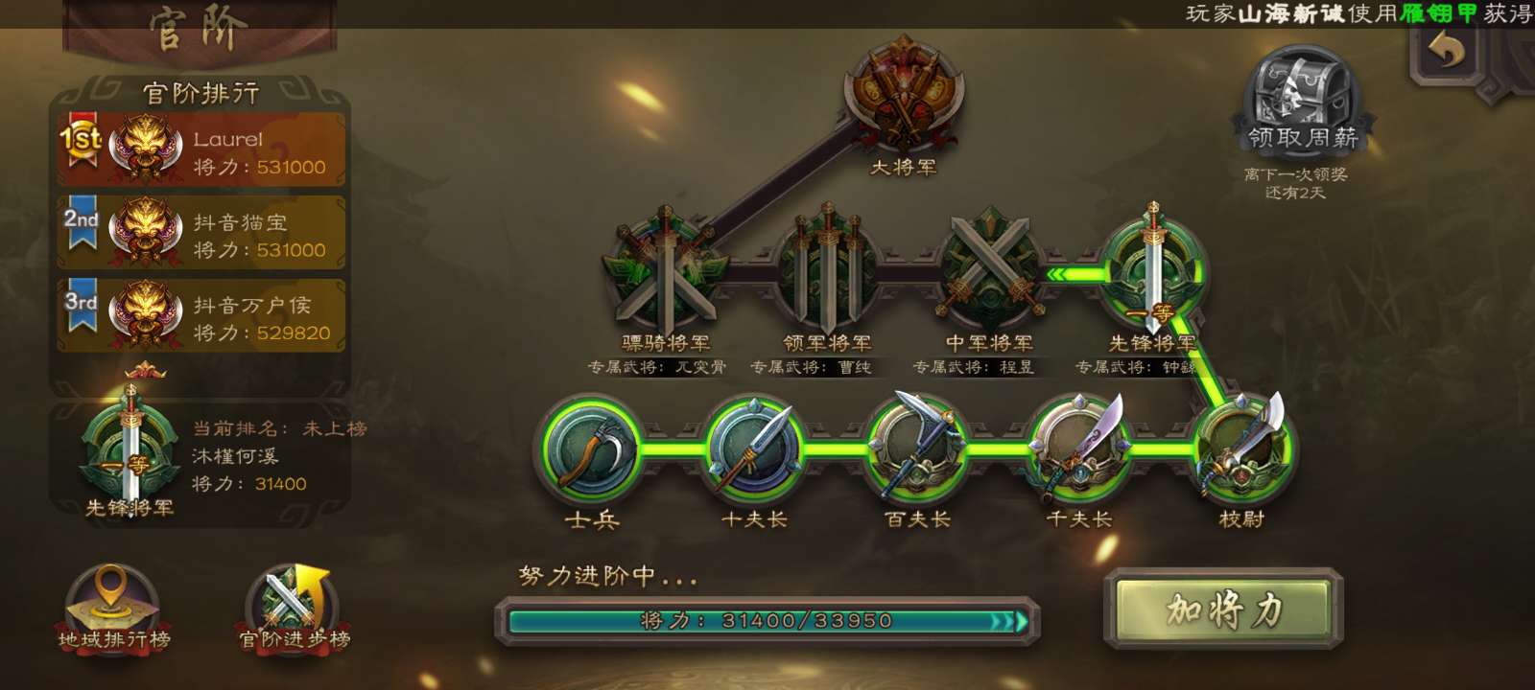The image size is (1535, 690).
Task: Open the 百夫长 pickaxe rank icon
Action: point(917,448)
